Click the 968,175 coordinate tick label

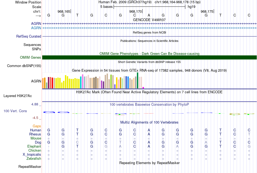coord(207,11)
